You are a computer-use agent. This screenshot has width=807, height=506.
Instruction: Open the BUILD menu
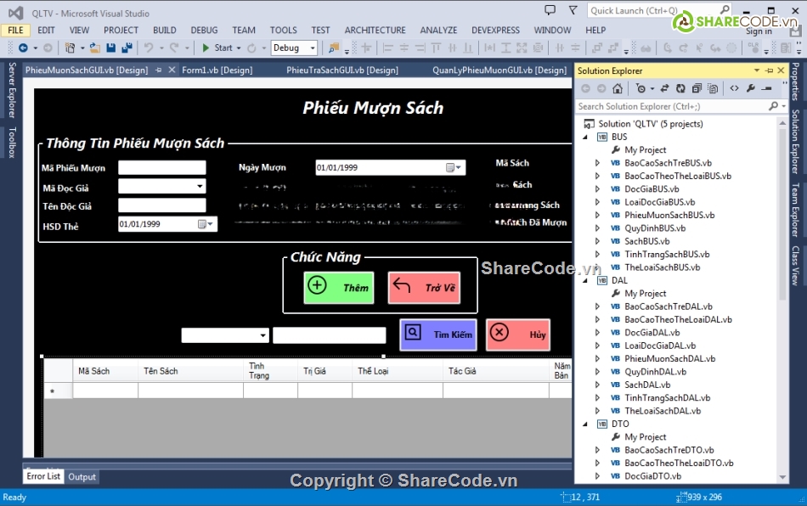coord(164,30)
